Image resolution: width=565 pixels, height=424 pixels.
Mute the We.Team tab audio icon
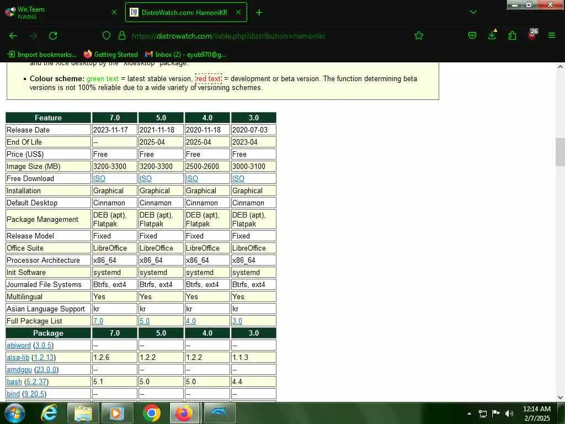(13, 9)
